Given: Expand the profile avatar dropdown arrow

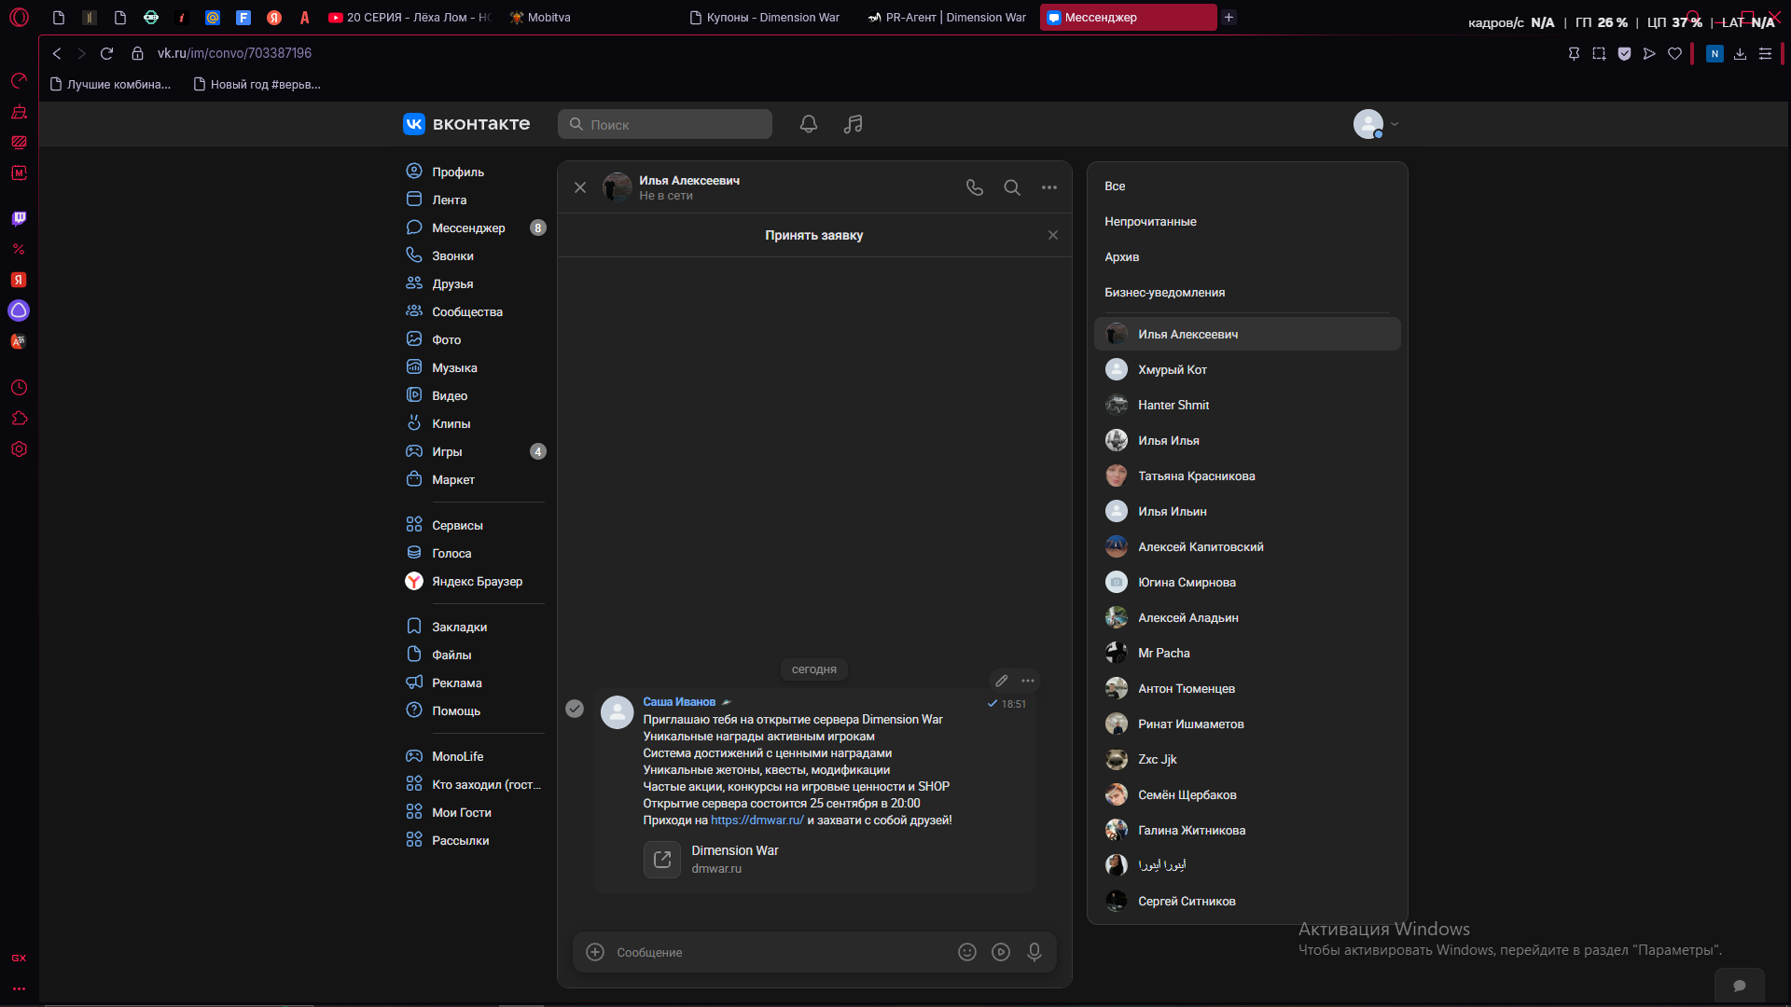Looking at the screenshot, I should point(1395,124).
